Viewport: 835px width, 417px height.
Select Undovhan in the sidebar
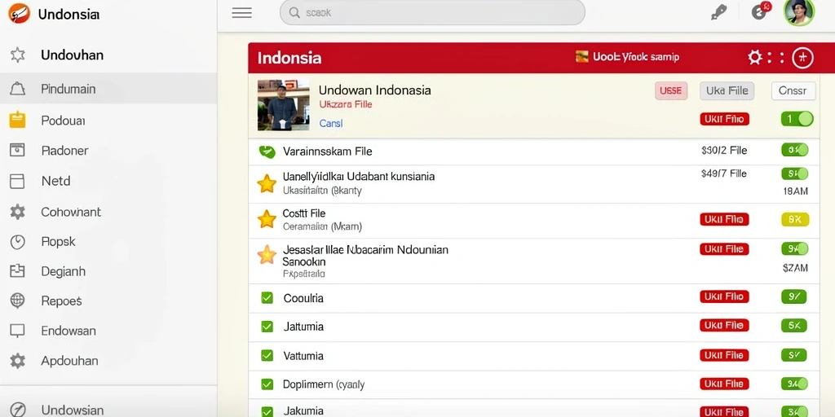pos(72,55)
